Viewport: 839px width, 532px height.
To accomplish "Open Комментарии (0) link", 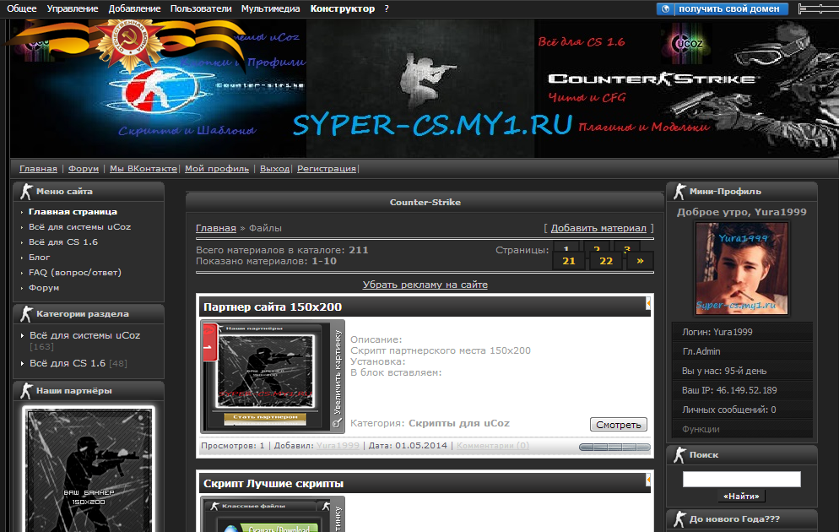I will (x=493, y=445).
